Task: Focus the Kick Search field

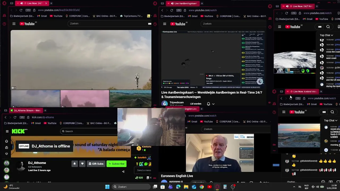Action: [x=89, y=131]
